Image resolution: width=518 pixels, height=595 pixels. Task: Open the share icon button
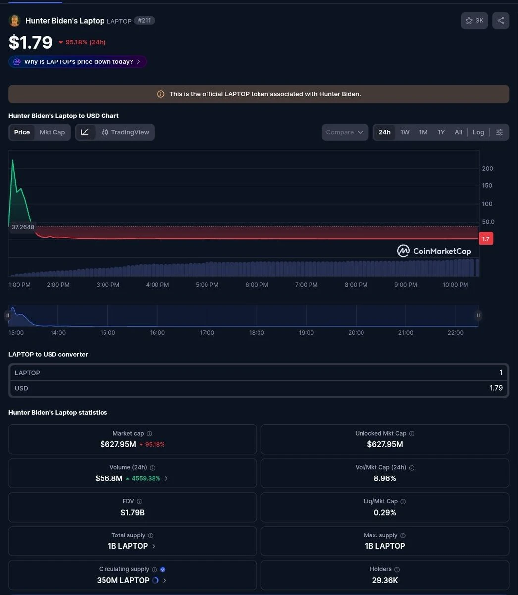pyautogui.click(x=501, y=21)
